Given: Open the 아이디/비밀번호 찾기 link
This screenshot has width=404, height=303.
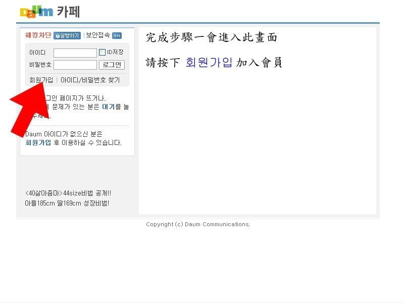Looking at the screenshot, I should click(x=90, y=80).
